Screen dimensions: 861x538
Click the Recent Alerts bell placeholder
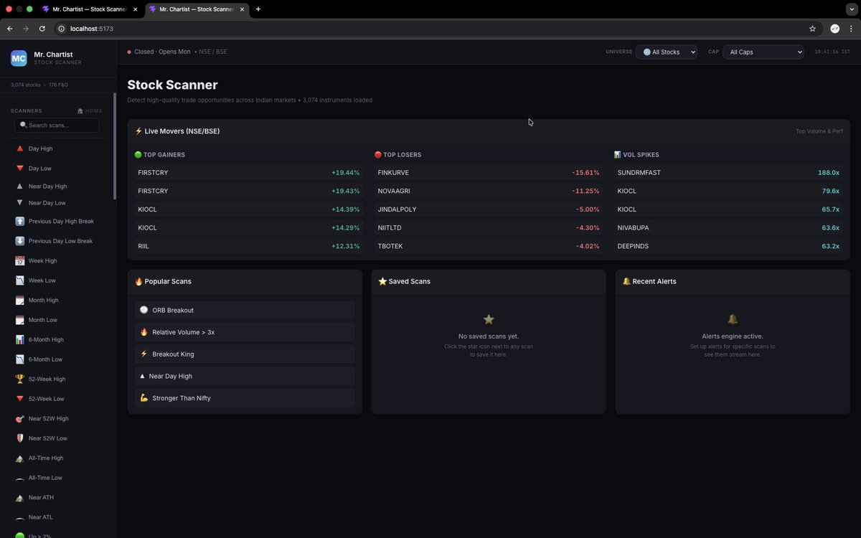pyautogui.click(x=733, y=319)
